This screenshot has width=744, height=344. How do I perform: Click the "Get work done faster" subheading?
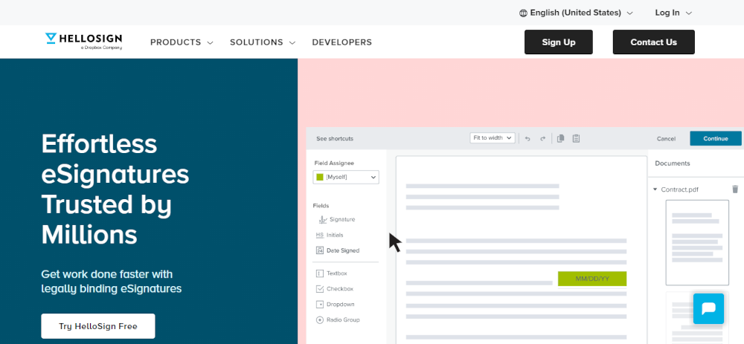coord(112,282)
